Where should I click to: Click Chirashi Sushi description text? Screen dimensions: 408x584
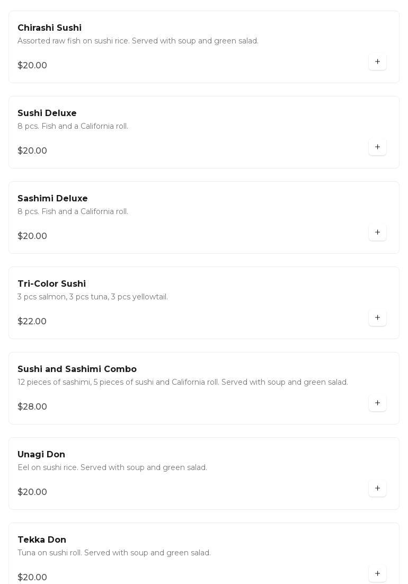point(138,41)
